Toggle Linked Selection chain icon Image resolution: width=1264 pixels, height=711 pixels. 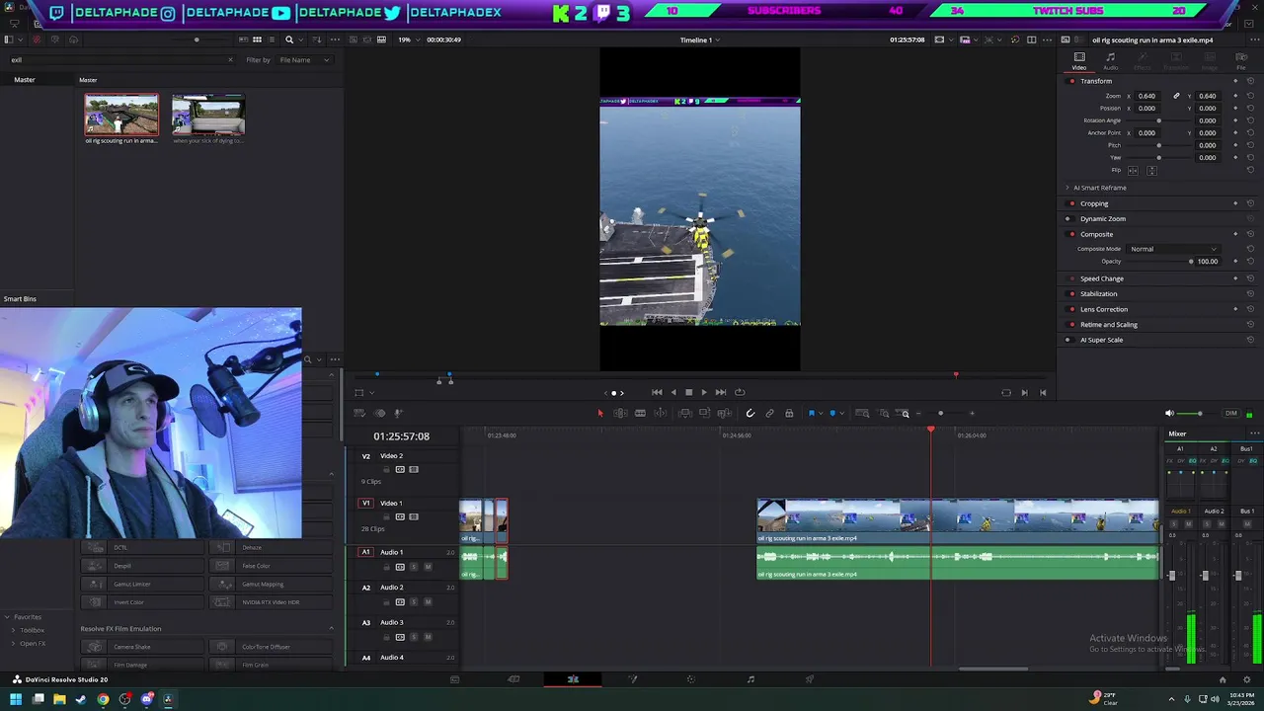pos(769,413)
